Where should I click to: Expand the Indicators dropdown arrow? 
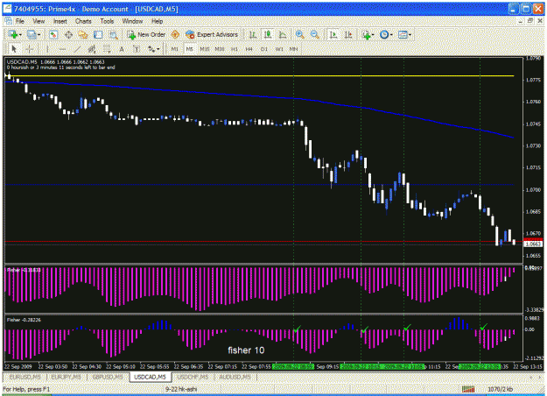coord(373,35)
